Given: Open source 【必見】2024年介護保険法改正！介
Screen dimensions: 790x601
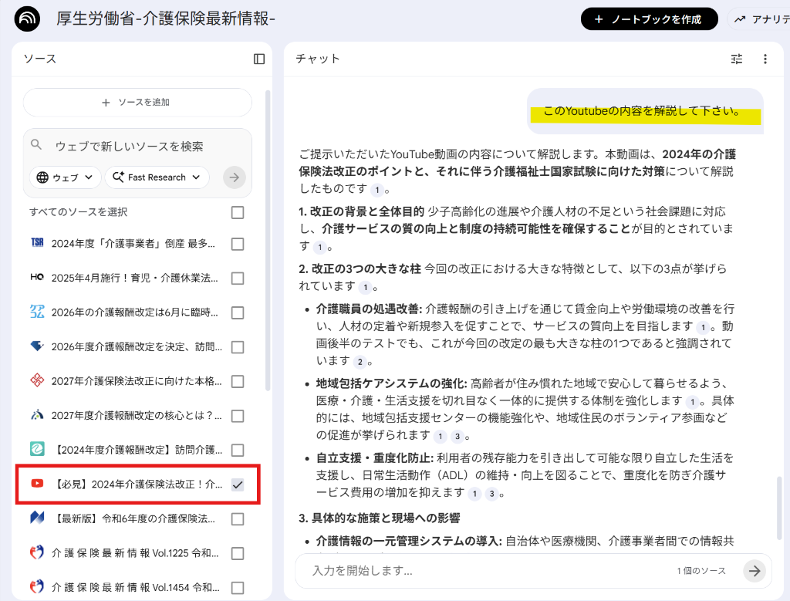Looking at the screenshot, I should click(137, 485).
